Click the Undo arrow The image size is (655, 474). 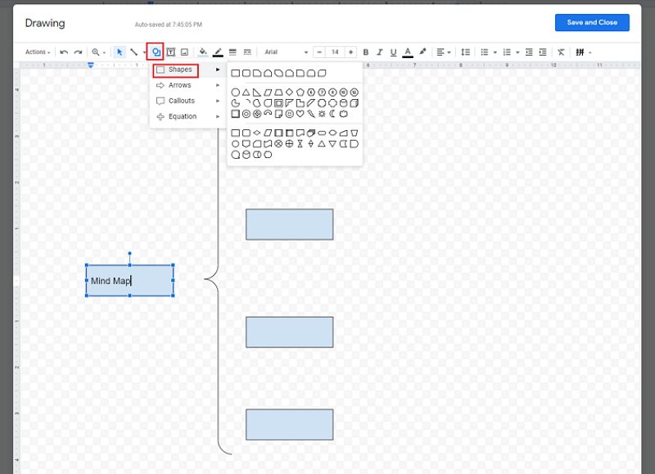pos(65,52)
